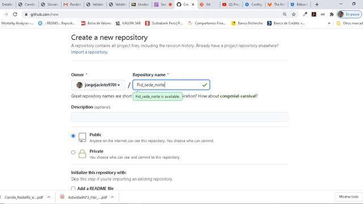Open options for ActividadN°3_Flor download
The image size is (363, 204).
(x=112, y=197)
